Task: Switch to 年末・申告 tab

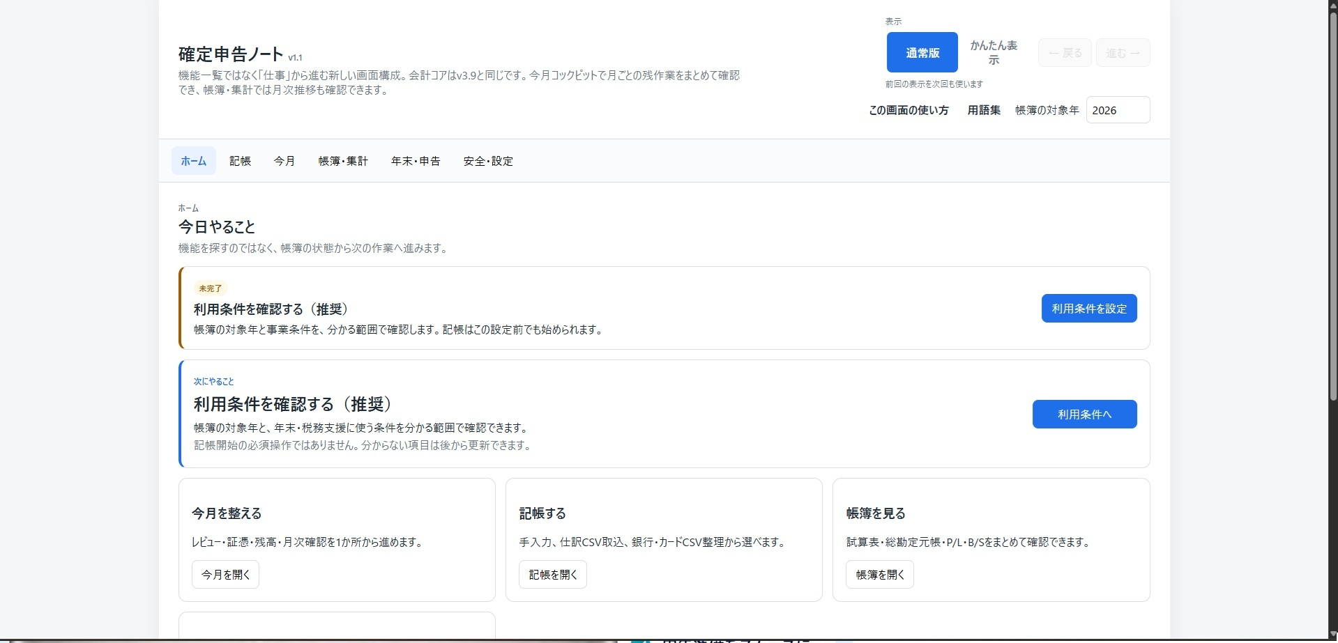Action: pos(416,161)
